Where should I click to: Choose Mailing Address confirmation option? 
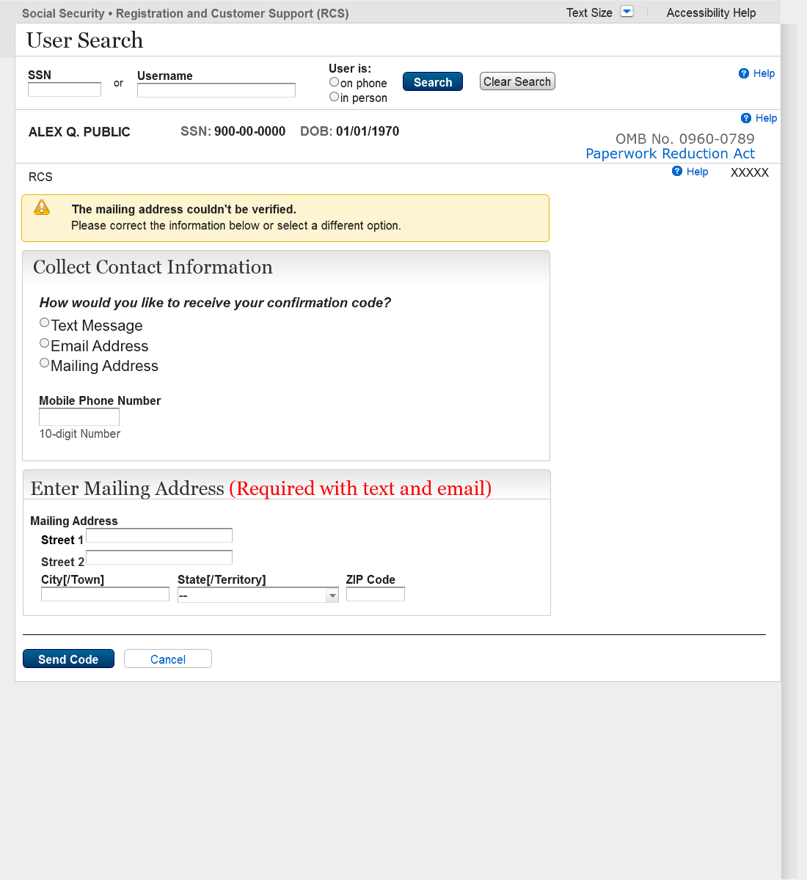(45, 363)
